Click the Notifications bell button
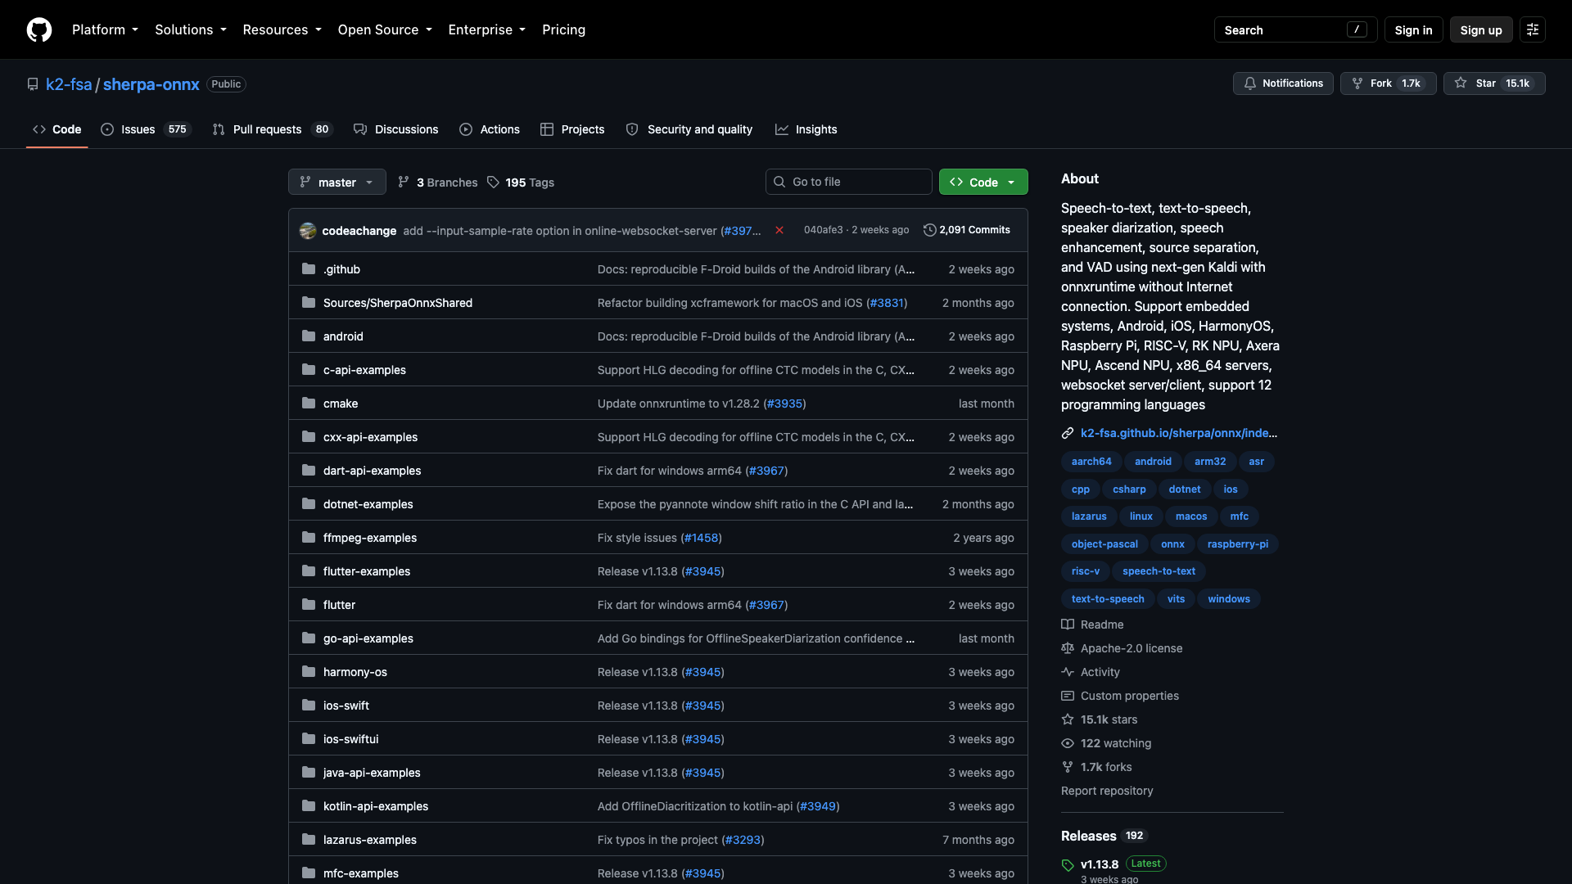Screen dimensions: 1572x884 click(1283, 83)
